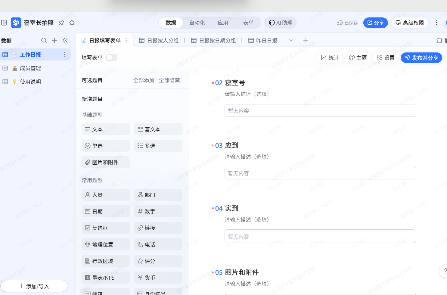Click the 发布并分享 button

click(x=421, y=57)
